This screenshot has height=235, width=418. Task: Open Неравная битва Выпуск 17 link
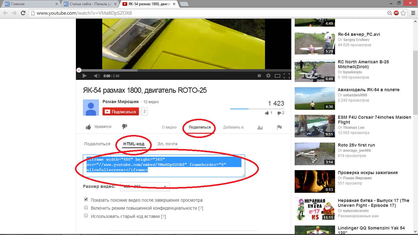(x=374, y=203)
